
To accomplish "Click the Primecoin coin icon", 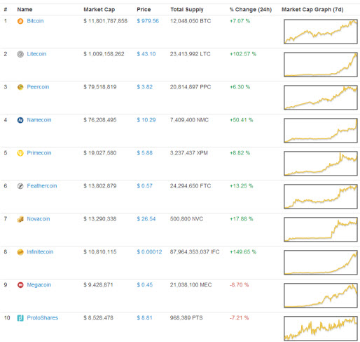I will pos(20,153).
